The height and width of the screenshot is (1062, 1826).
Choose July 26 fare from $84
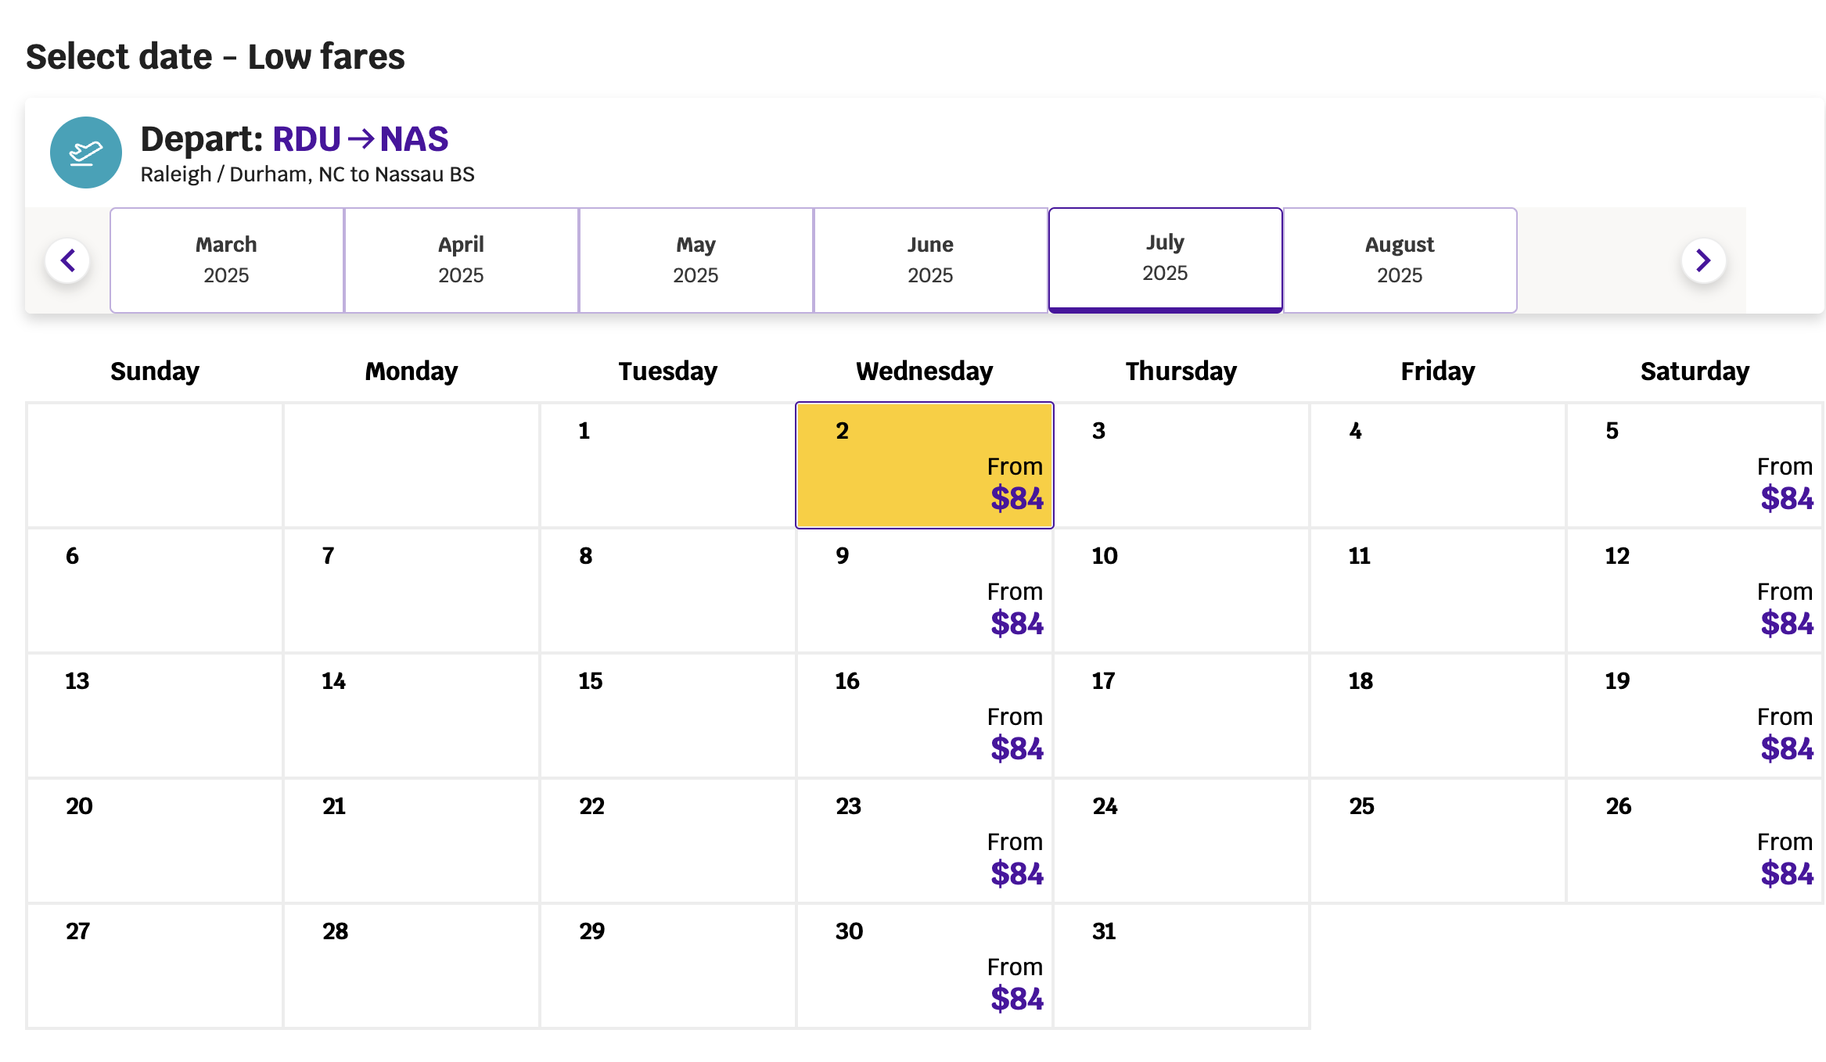pyautogui.click(x=1695, y=841)
